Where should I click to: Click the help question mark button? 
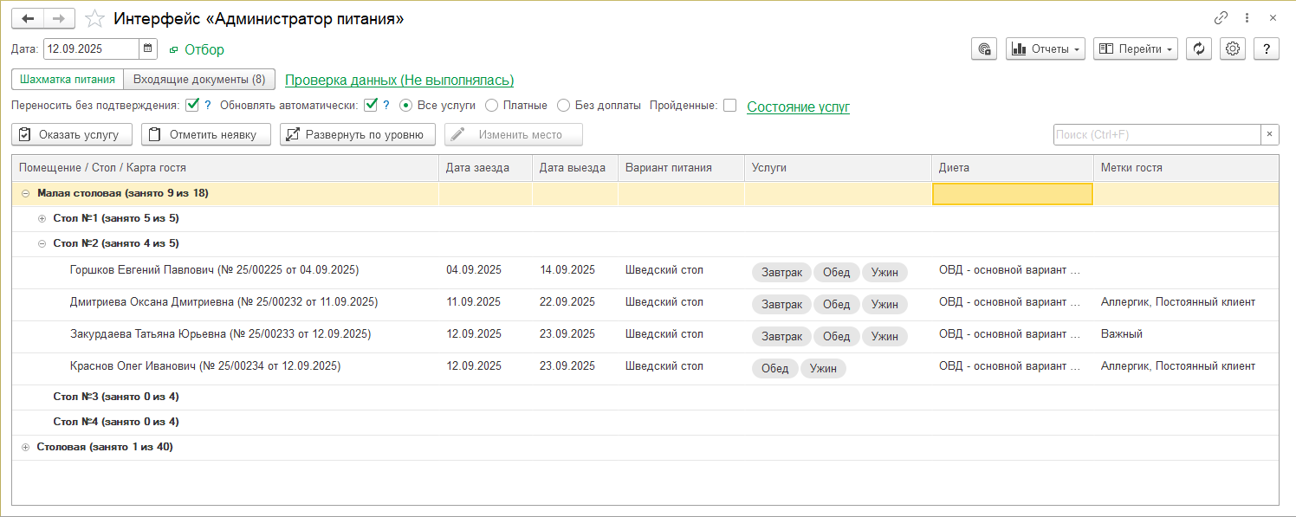1267,49
